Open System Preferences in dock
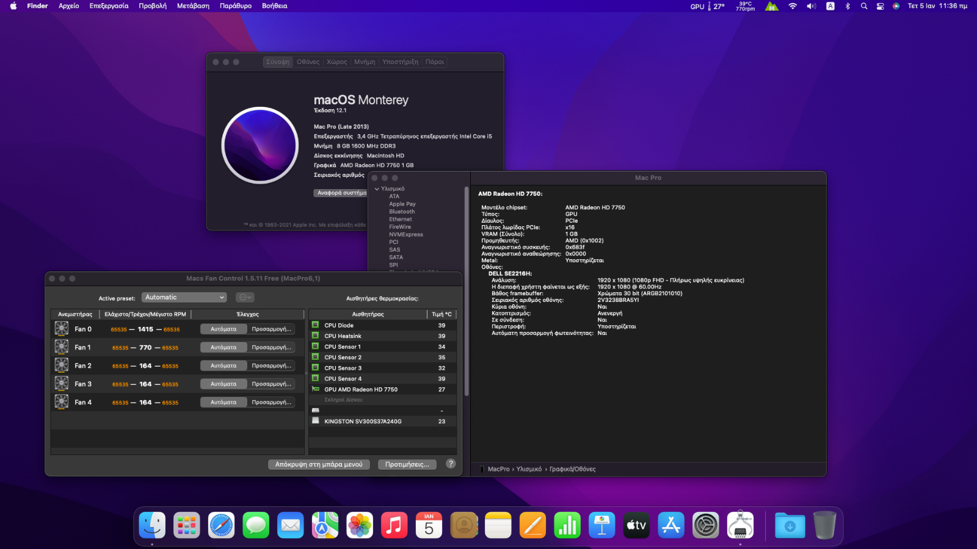This screenshot has height=549, width=977. [x=706, y=525]
